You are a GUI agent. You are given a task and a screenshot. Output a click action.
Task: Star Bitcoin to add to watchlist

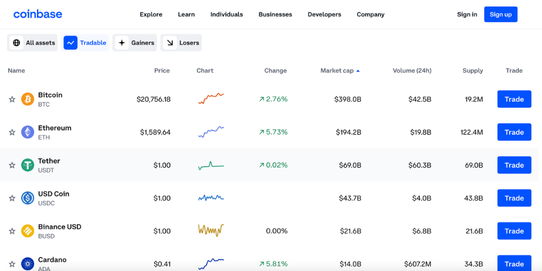point(12,99)
